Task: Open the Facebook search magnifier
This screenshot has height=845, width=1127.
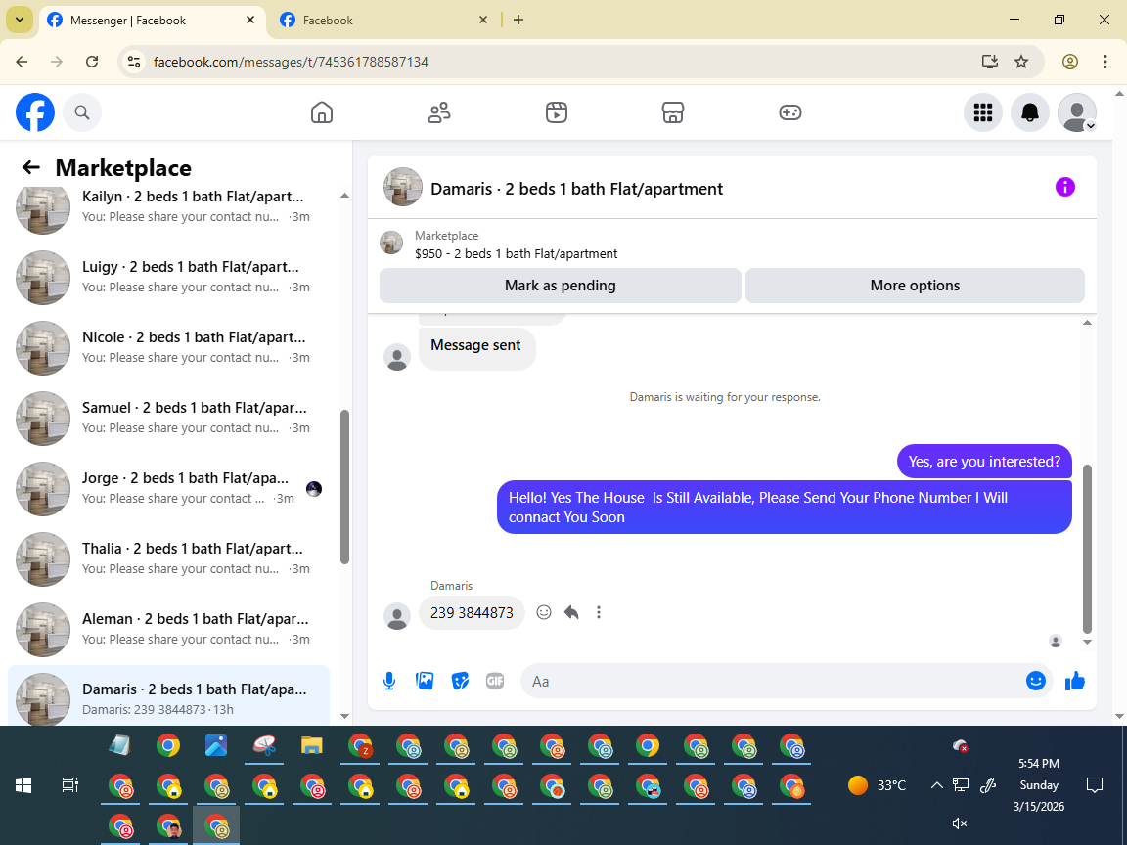Action: [x=82, y=112]
